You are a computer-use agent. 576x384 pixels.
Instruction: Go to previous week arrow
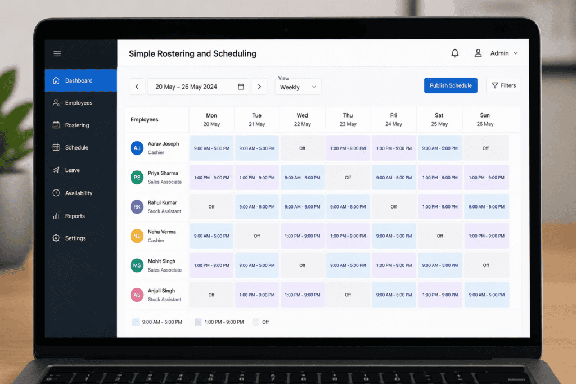pos(137,87)
